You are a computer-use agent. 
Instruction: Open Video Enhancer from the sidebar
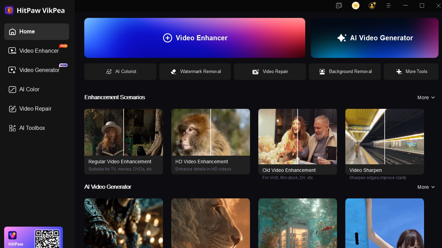point(37,51)
